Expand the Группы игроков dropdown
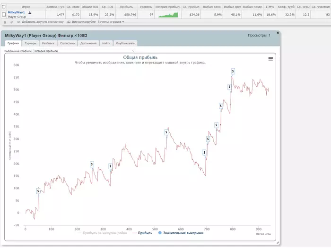Screen dimensions: 331x248 pyautogui.click(x=111, y=22)
